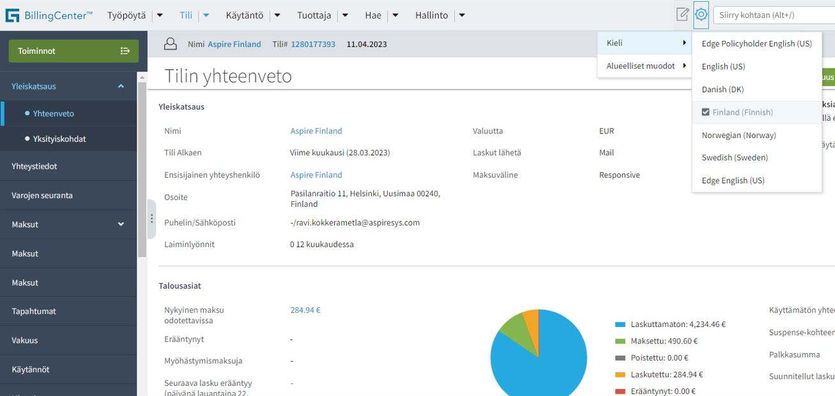Click the account number 1280177393 link

click(x=313, y=44)
